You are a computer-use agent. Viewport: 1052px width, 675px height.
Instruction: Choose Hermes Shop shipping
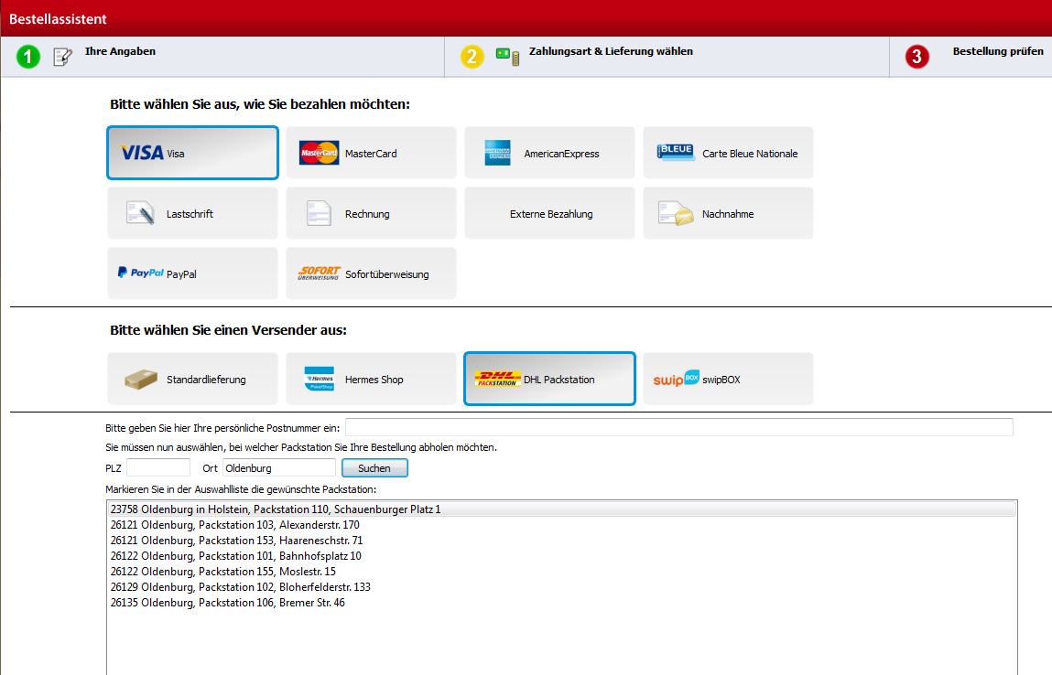tap(371, 379)
